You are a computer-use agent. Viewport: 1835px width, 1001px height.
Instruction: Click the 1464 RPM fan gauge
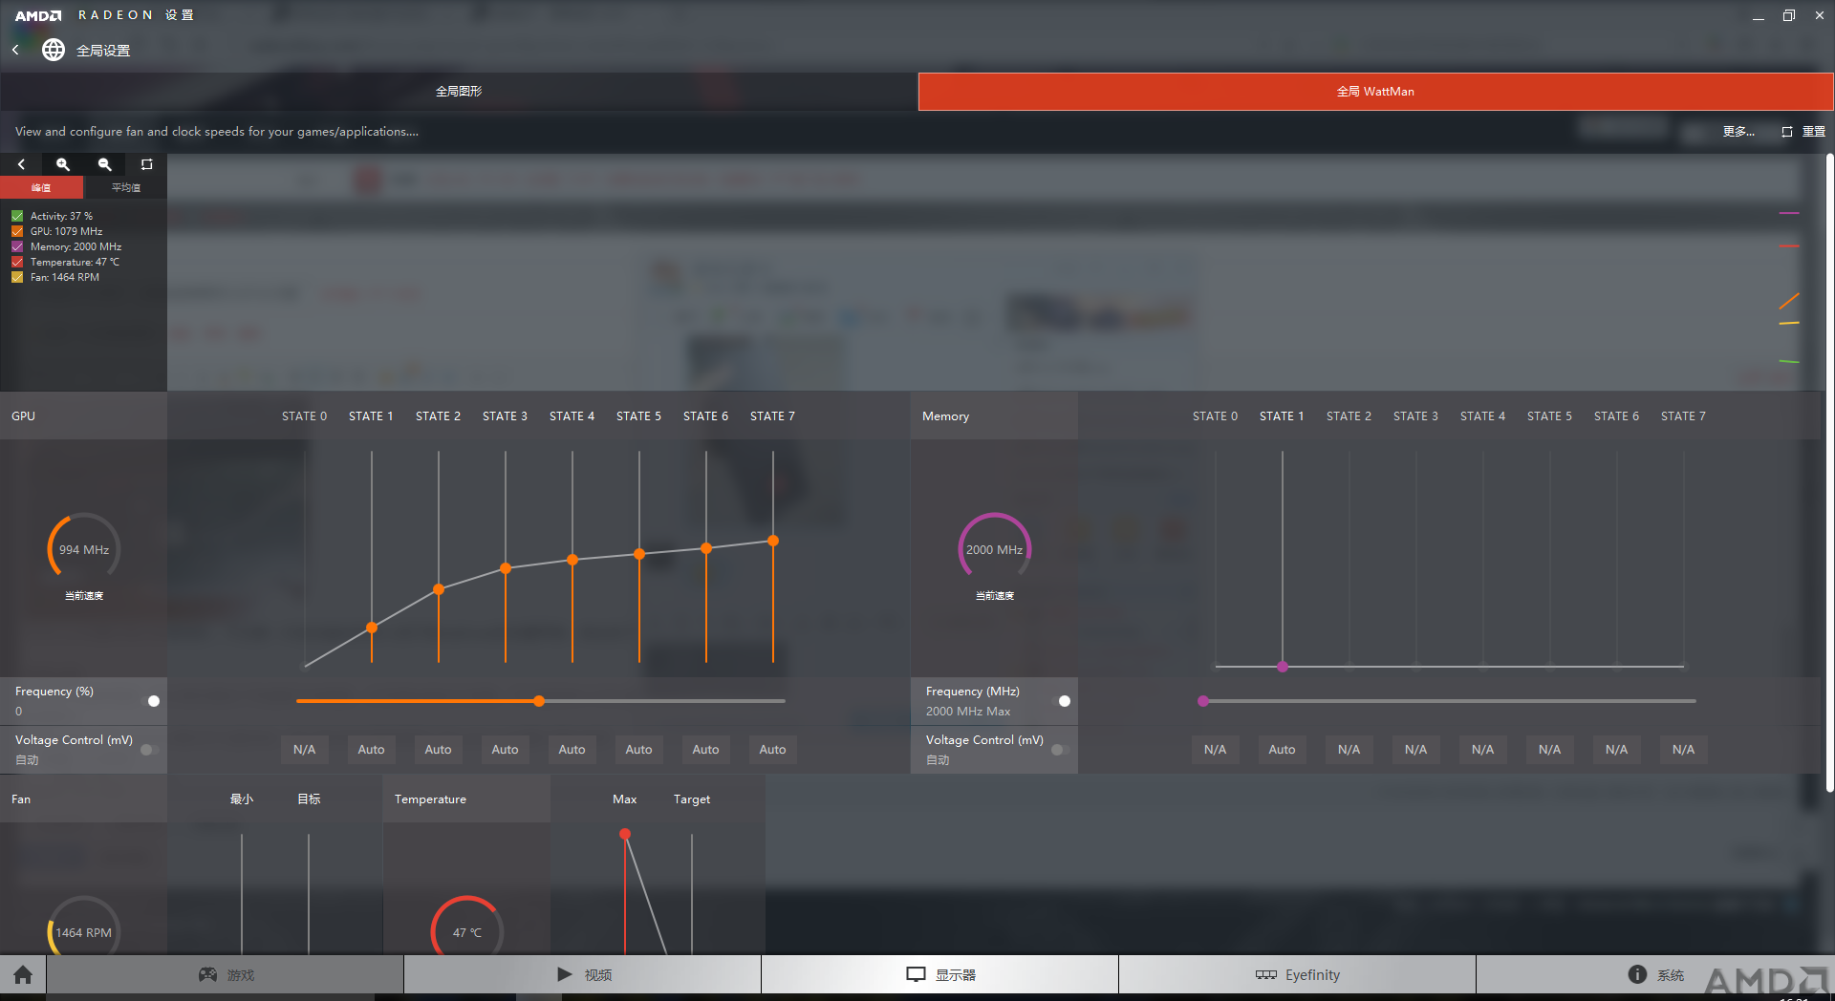84,926
